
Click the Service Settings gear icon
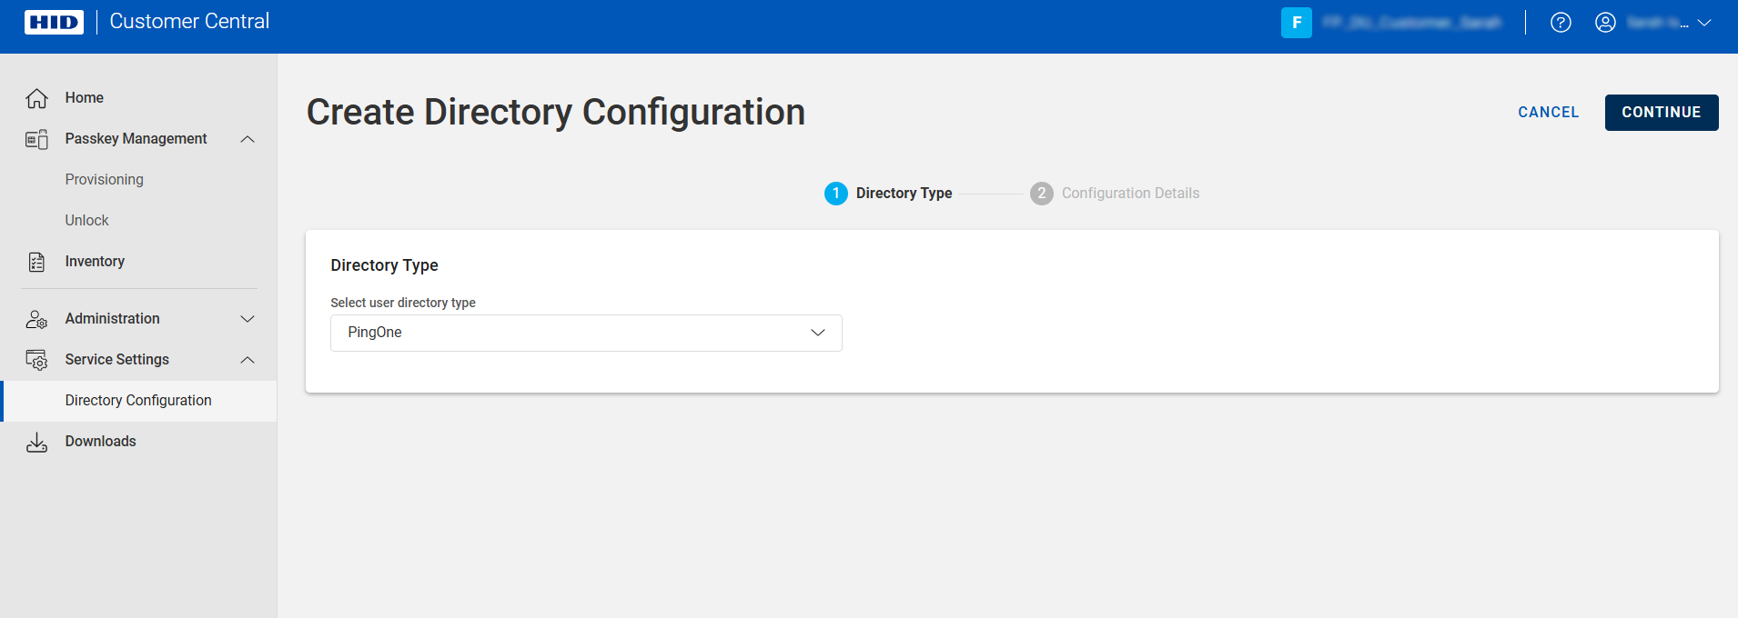coord(36,360)
